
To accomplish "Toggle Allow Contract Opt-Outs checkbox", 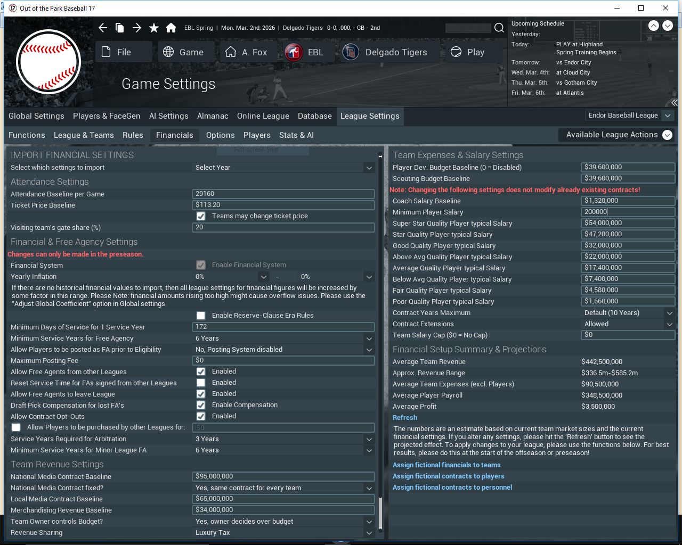I will pyautogui.click(x=201, y=416).
